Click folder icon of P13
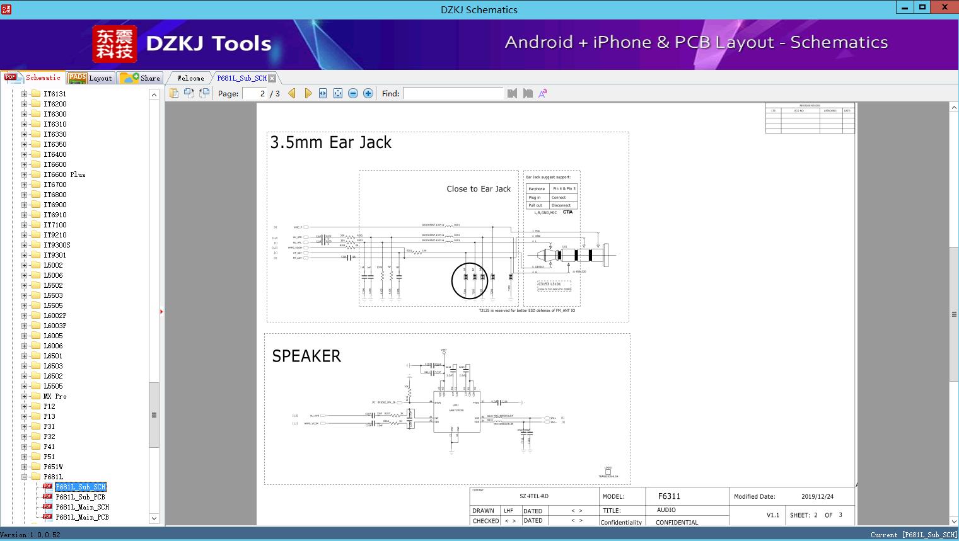The height and width of the screenshot is (541, 959). coord(36,416)
